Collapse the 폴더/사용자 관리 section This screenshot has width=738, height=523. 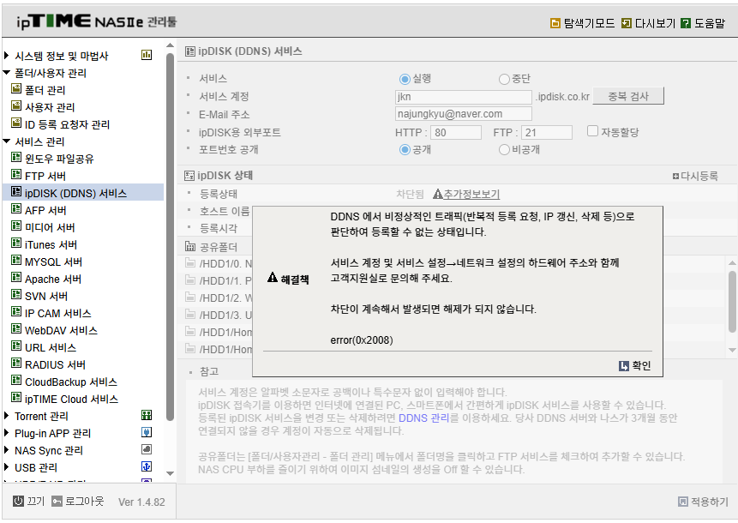(x=7, y=73)
